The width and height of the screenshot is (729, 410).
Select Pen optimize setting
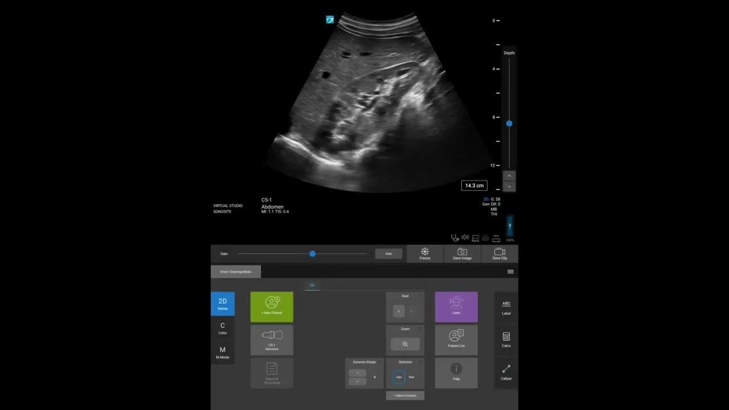(411, 377)
